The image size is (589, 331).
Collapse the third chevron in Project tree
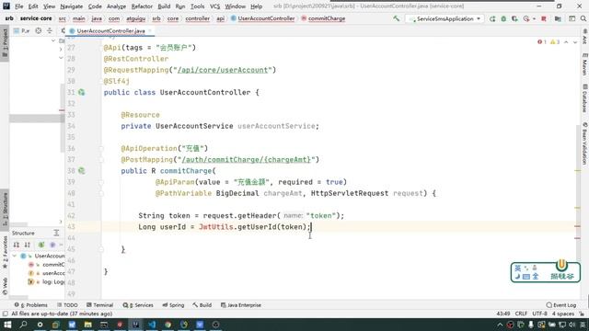(x=61, y=58)
